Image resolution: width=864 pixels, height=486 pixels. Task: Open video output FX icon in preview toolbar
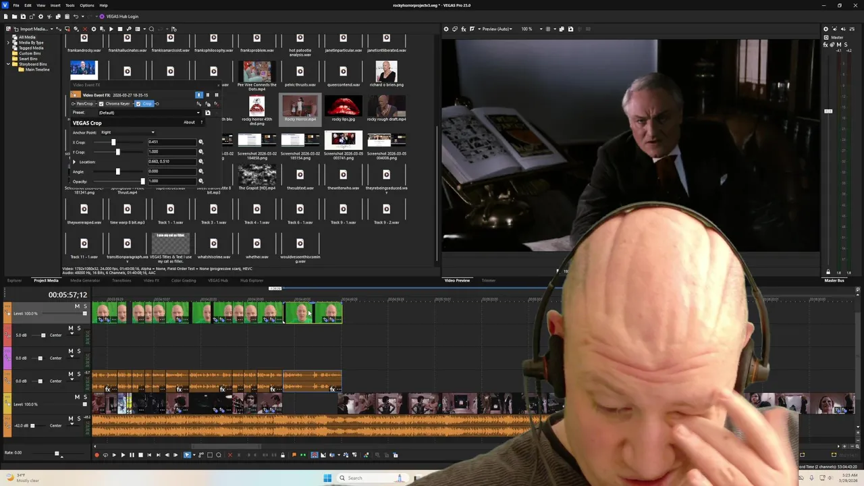[463, 29]
